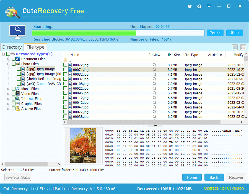Click the parent folder icon
249x194 pixels.
coord(66,60)
